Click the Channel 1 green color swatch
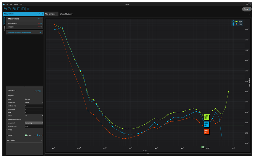This screenshot has width=256, height=159. [26, 135]
